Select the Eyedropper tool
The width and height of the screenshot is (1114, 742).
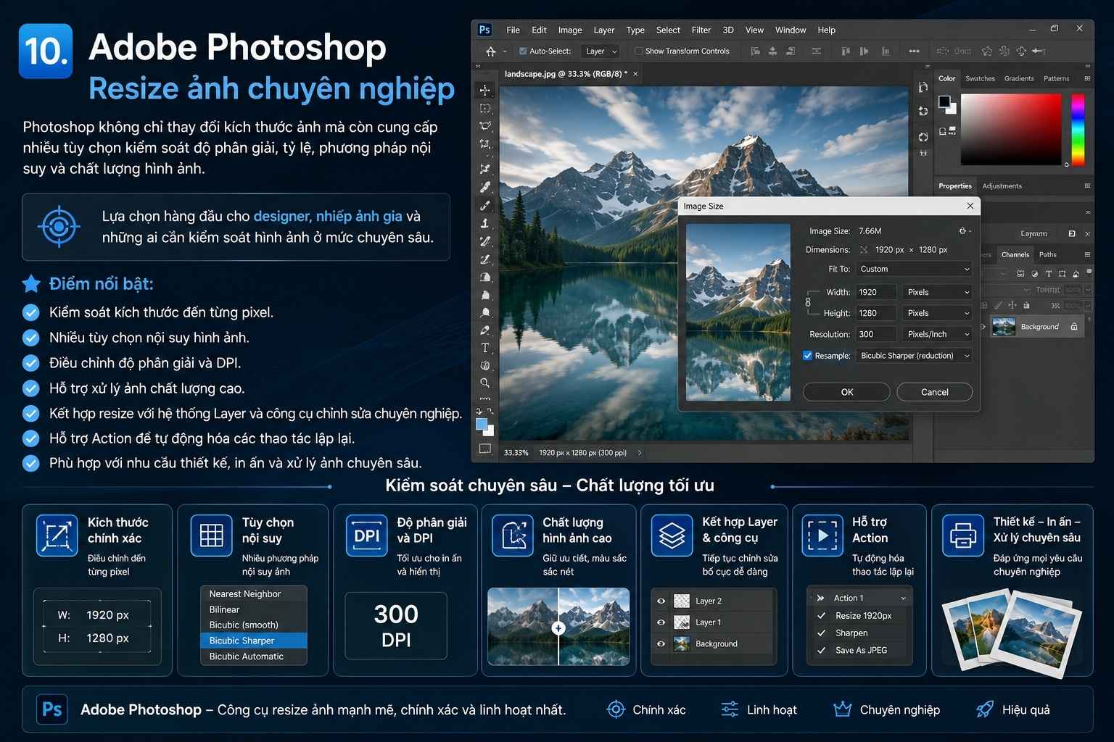click(x=485, y=187)
